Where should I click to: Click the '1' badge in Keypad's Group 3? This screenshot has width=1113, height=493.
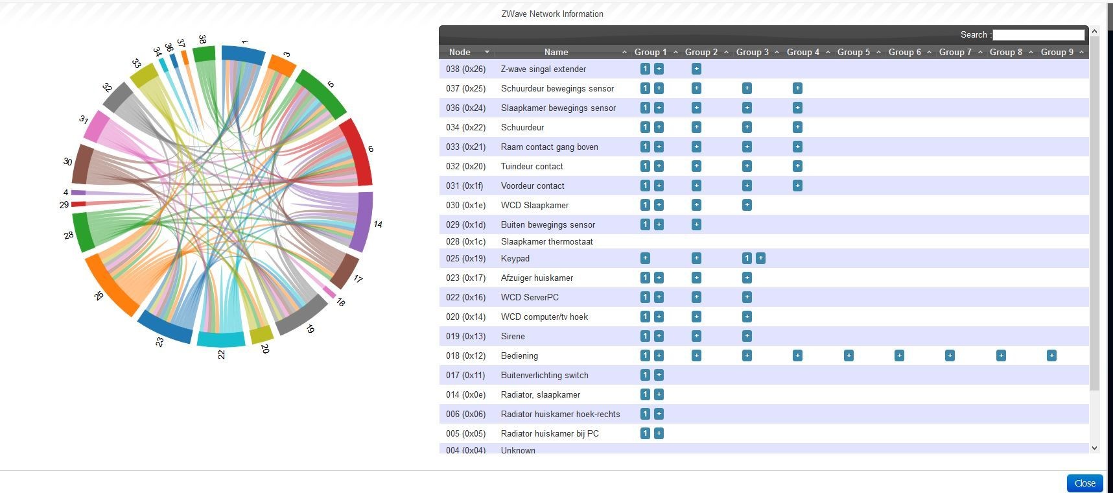(x=747, y=258)
